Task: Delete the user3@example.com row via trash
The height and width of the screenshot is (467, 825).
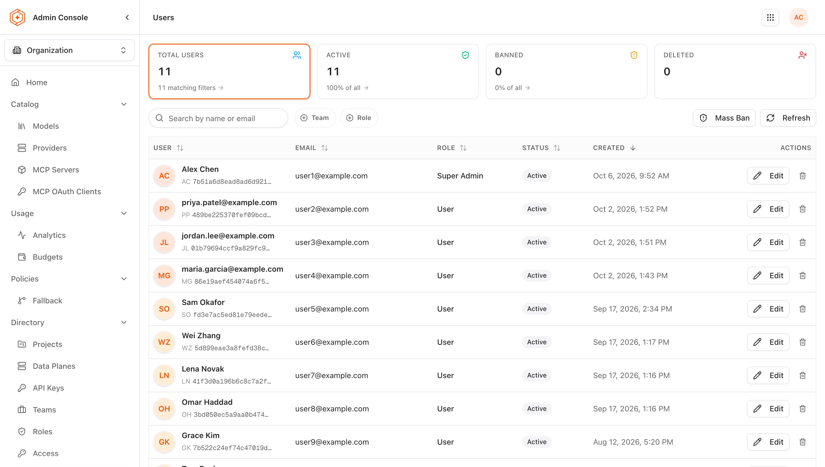Action: 802,242
